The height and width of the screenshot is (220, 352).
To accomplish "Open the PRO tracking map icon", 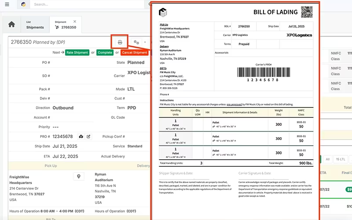I will pyautogui.click(x=81, y=136).
